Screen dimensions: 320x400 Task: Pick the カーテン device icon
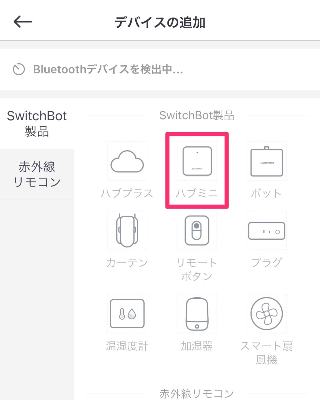pyautogui.click(x=127, y=230)
